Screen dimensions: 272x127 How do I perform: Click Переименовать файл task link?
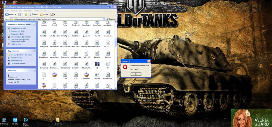coord(18,28)
